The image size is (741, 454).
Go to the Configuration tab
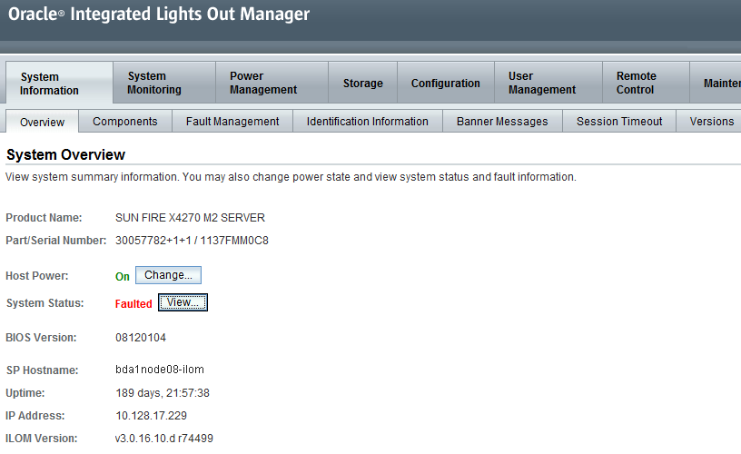coord(446,83)
